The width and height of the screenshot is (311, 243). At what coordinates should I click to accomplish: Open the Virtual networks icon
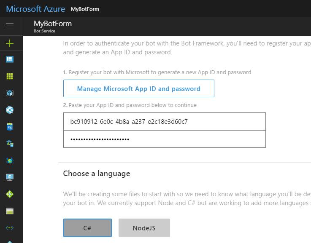coord(10,228)
